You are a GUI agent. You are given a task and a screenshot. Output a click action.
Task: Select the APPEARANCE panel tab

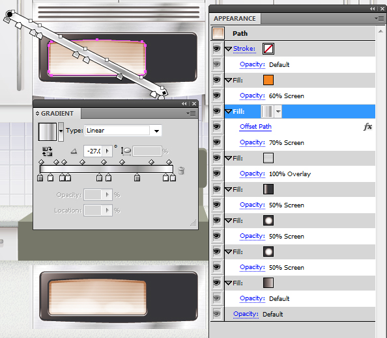pos(235,19)
